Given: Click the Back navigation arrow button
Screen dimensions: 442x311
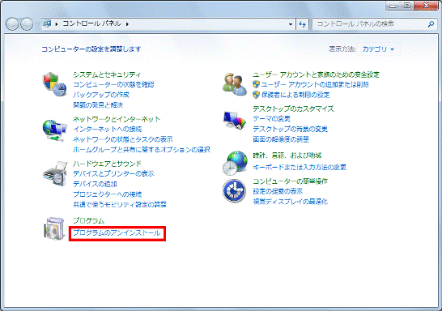Looking at the screenshot, I should (12, 24).
